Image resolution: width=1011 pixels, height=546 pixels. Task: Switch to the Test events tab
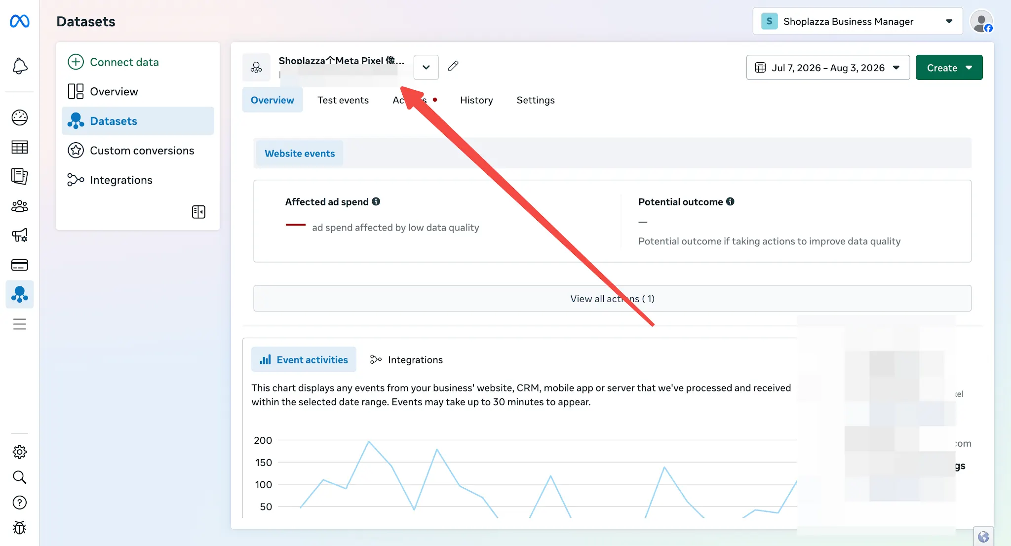coord(343,100)
